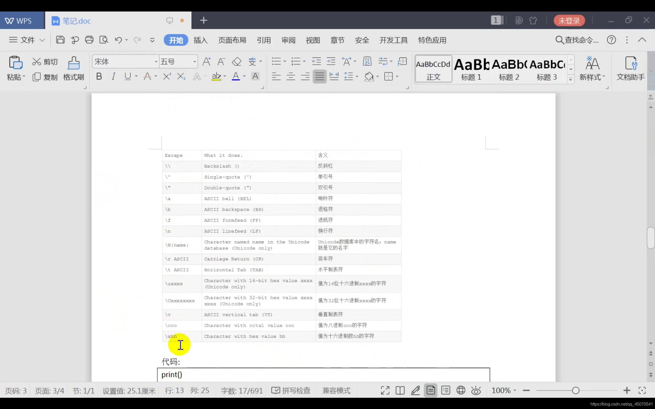
Task: Click the Save document icon
Action: tap(60, 40)
